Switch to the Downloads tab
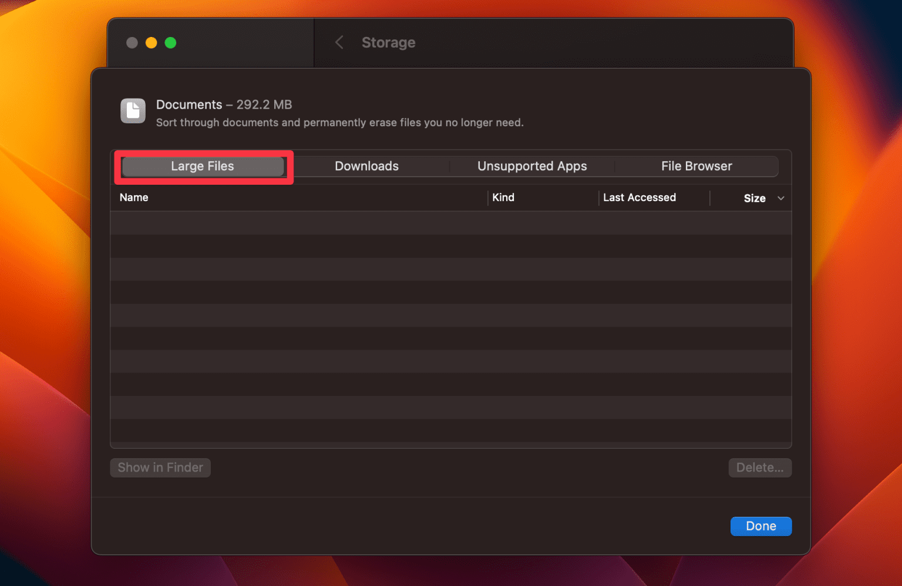This screenshot has width=902, height=586. point(366,166)
